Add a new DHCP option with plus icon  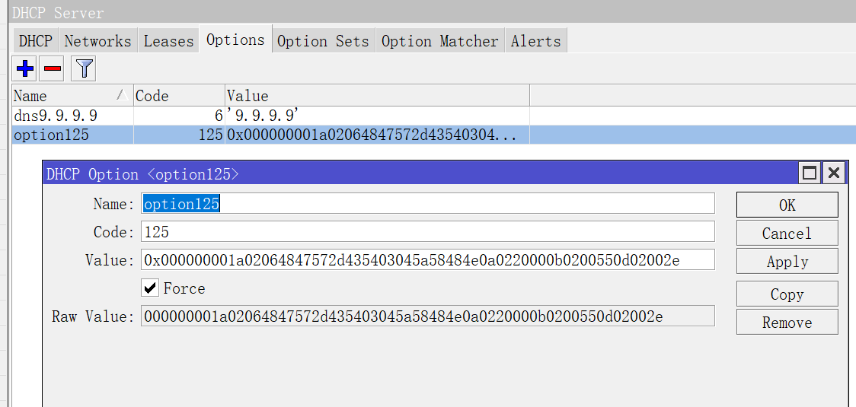[x=25, y=68]
